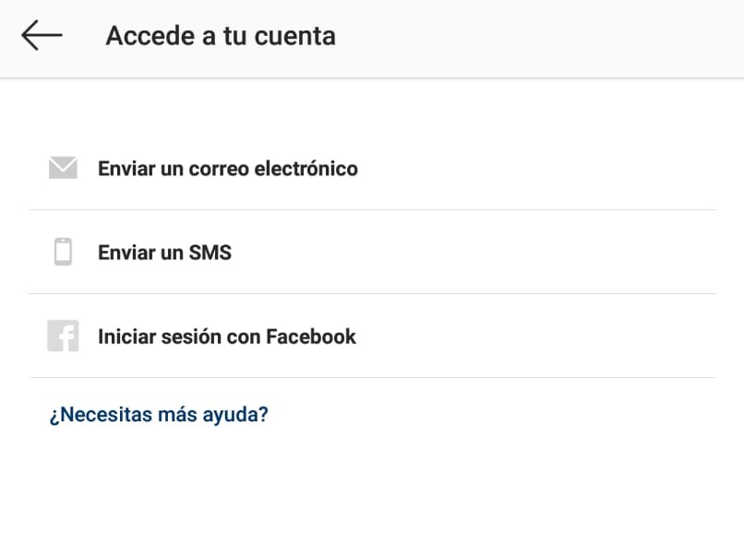Image resolution: width=744 pixels, height=544 pixels.
Task: Click the word 'cuenta' in the header
Action: point(295,37)
